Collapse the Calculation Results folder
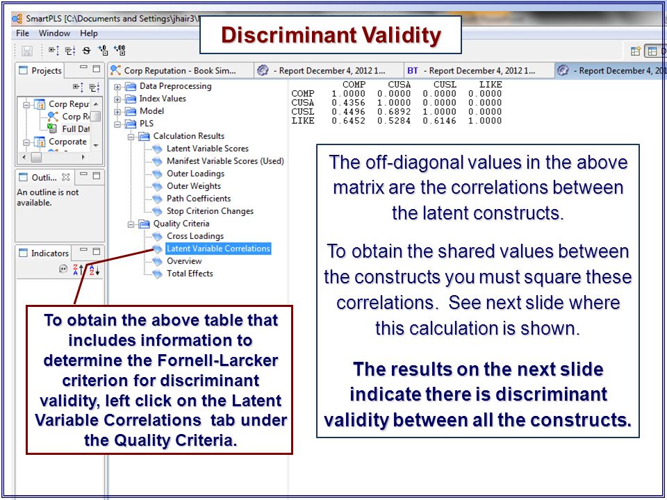Viewport: 667px width, 500px height. 131,137
